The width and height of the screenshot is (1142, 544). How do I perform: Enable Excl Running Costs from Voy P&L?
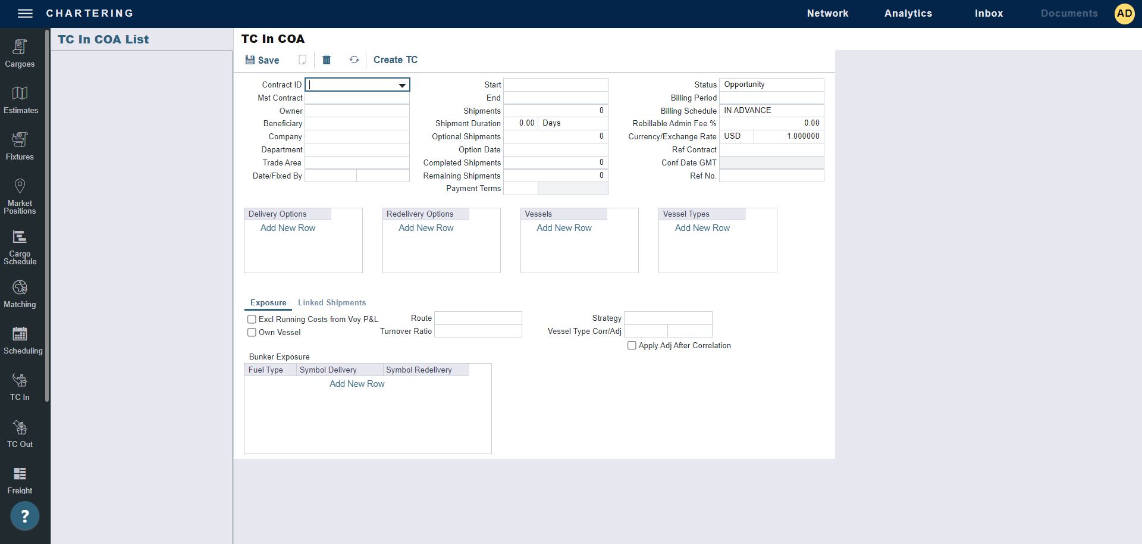(252, 320)
